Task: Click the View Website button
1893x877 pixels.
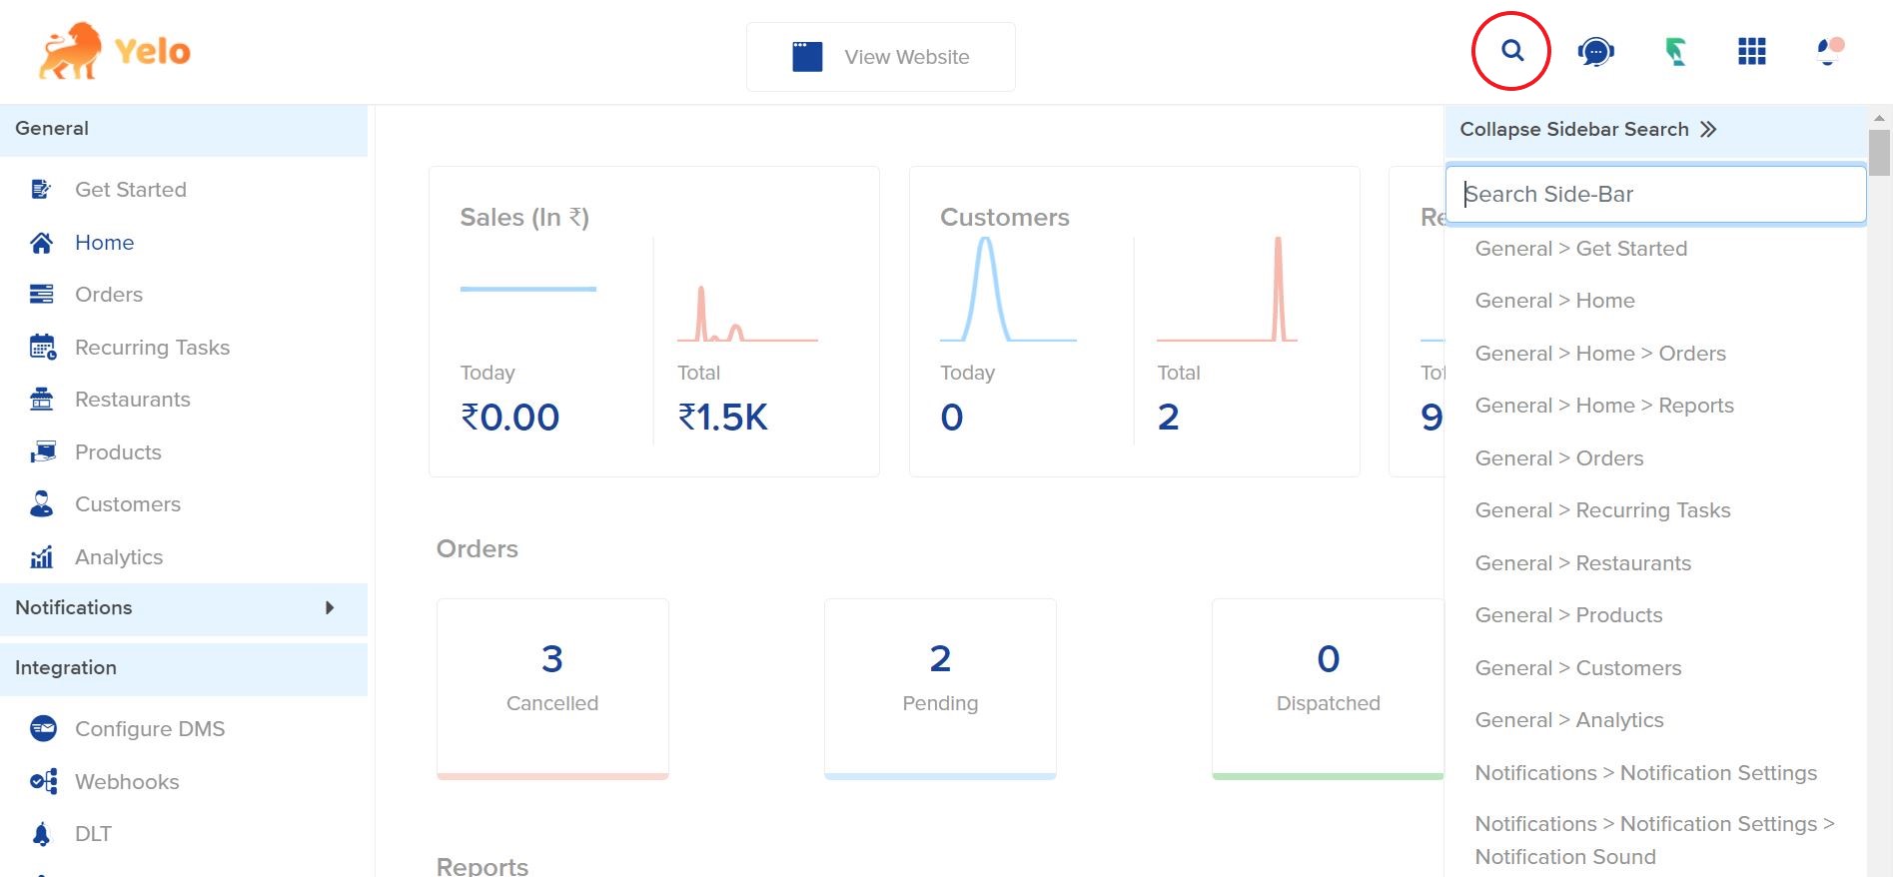Action: coord(880,57)
